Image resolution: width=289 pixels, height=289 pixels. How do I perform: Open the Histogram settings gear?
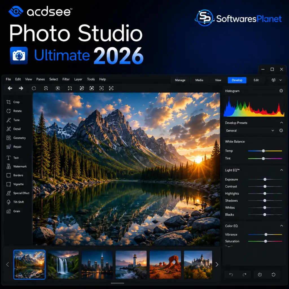coord(281,91)
